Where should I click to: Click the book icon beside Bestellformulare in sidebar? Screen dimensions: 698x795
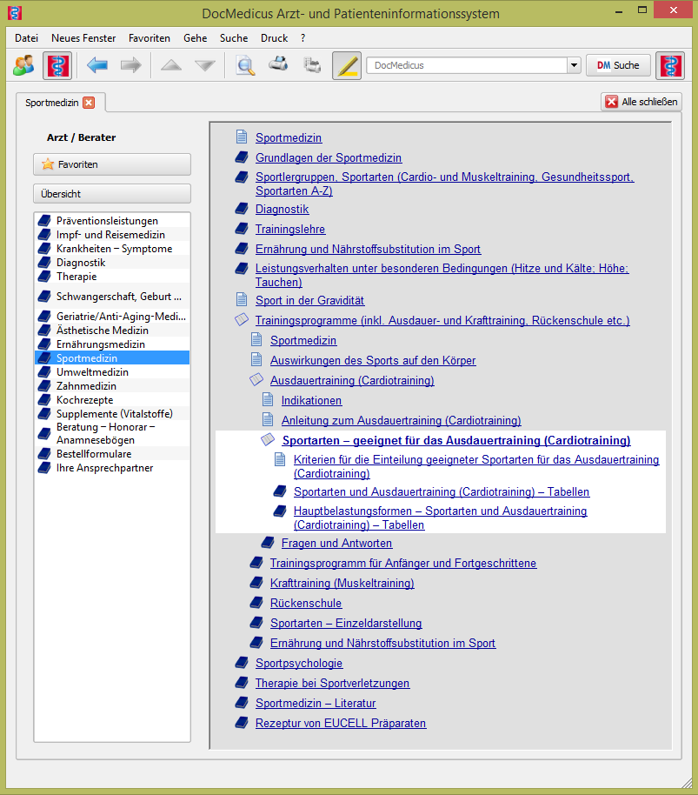tap(44, 453)
